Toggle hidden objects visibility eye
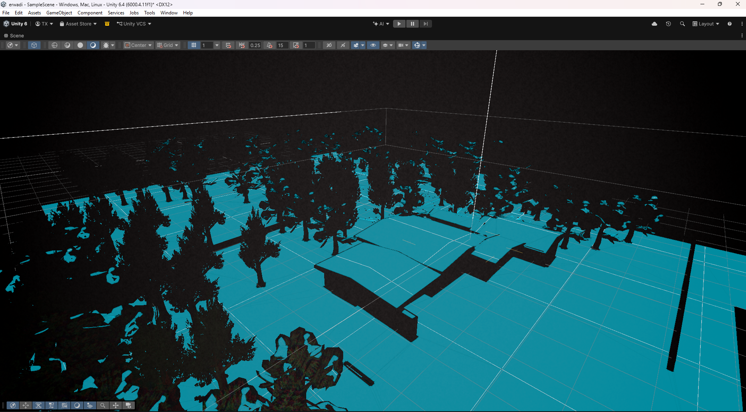This screenshot has height=412, width=746. tap(373, 45)
